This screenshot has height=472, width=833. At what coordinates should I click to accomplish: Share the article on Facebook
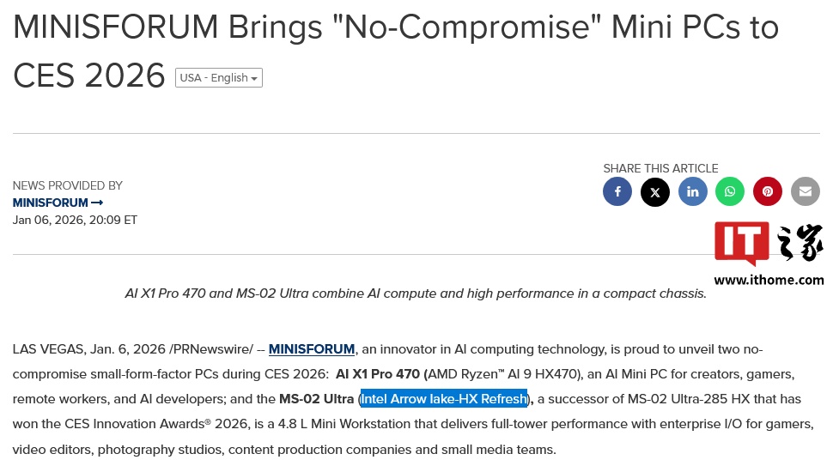coord(617,191)
